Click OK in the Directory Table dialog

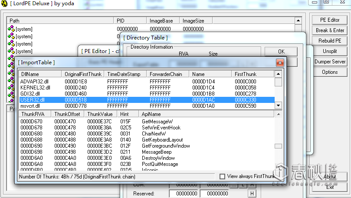click(x=281, y=52)
